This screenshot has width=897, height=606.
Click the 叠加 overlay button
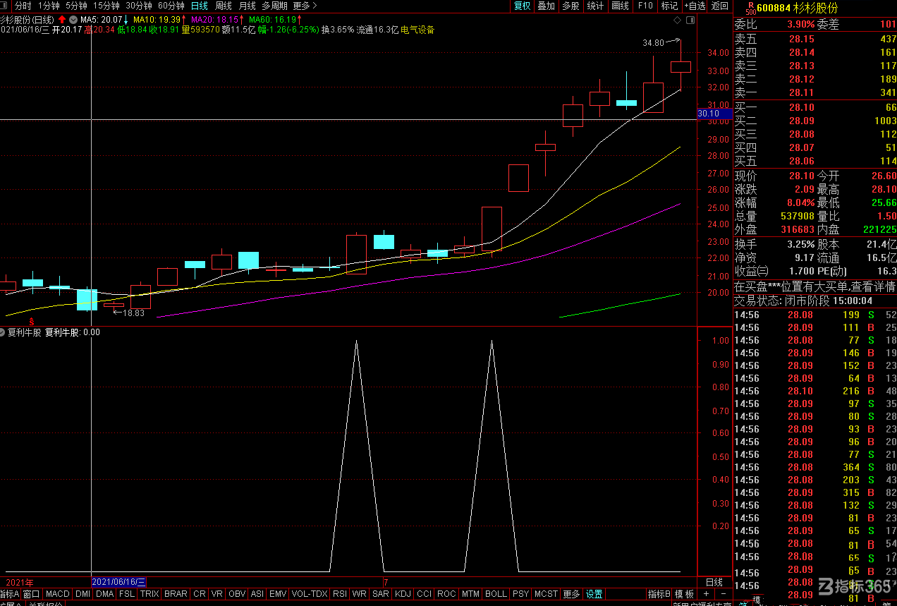pos(547,6)
